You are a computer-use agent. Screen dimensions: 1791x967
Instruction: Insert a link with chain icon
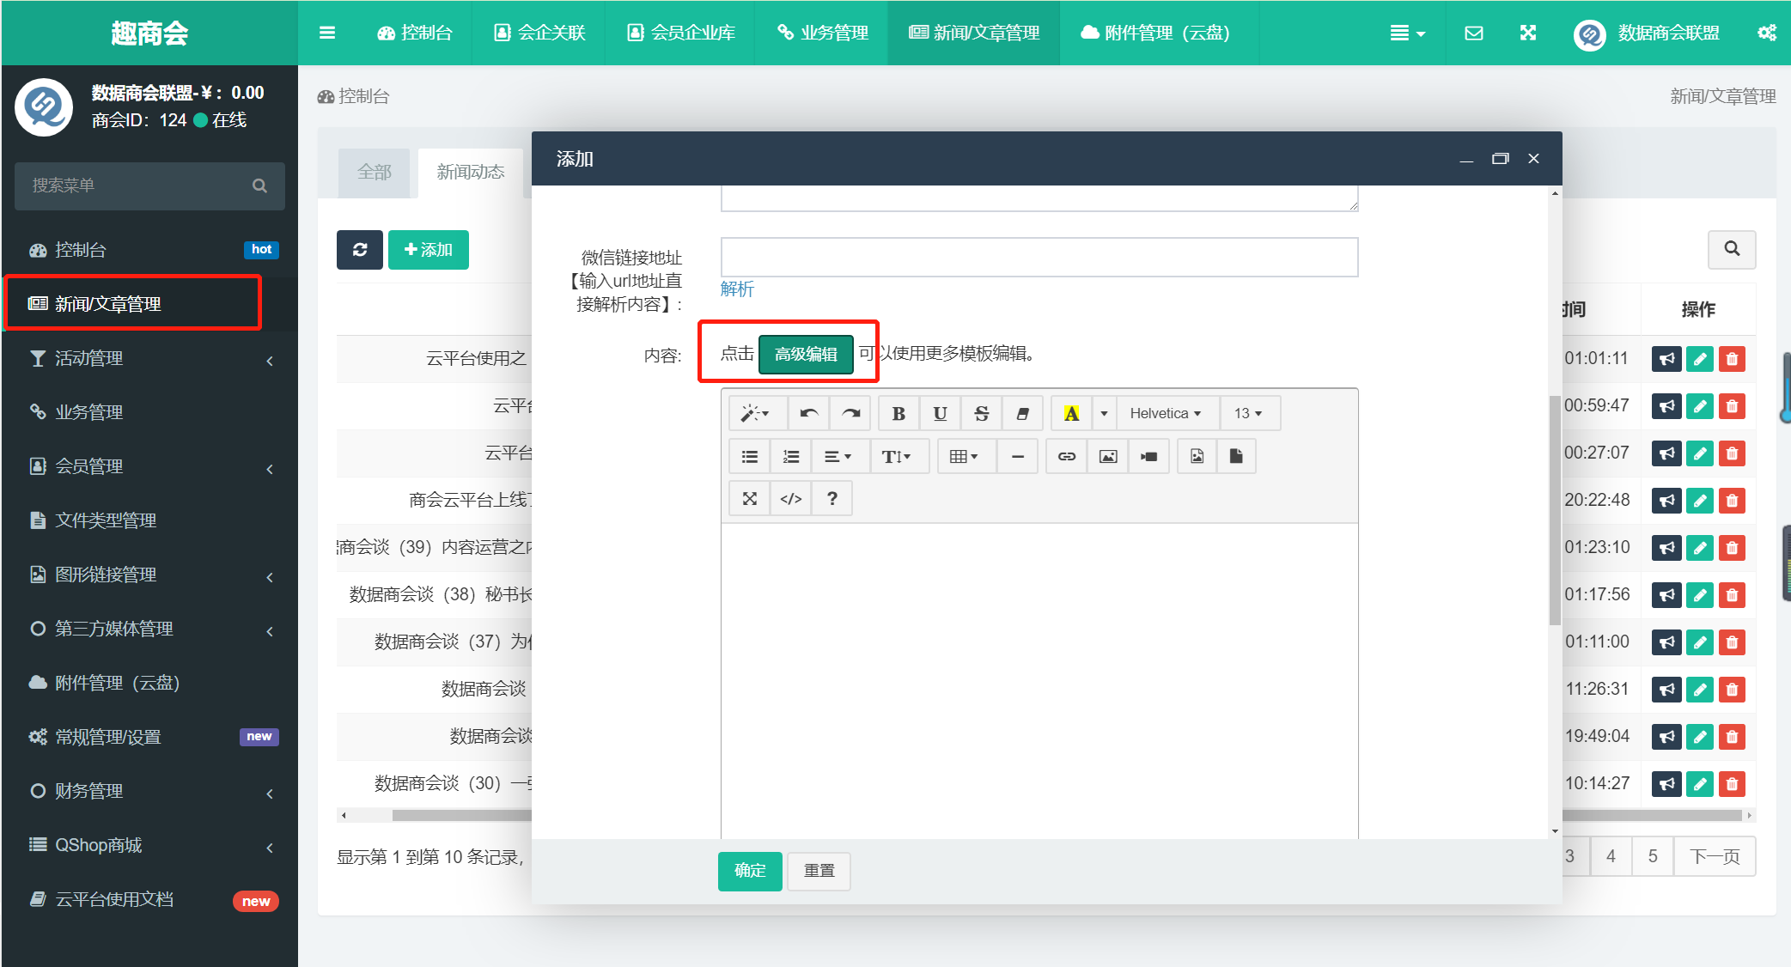[x=1066, y=457]
